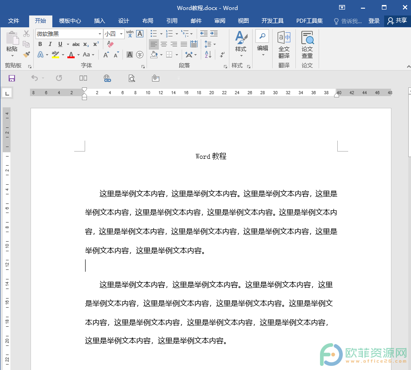411x370 pixels.
Task: Switch to the 设计 Design tab
Action: click(x=123, y=21)
